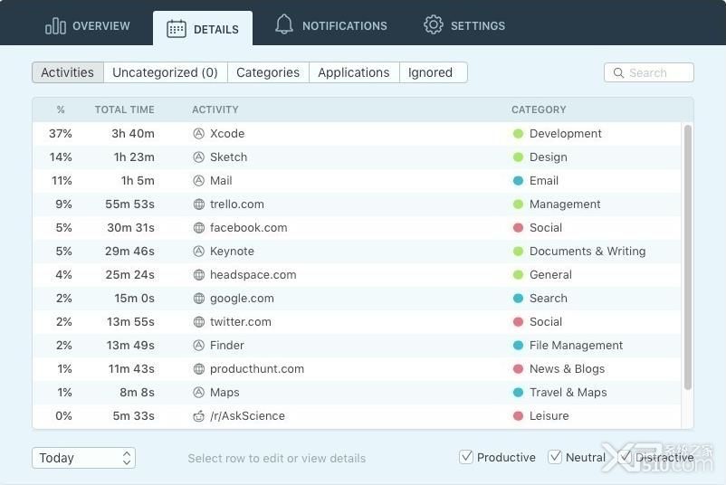Viewport: 726px width, 485px height.
Task: Click the Travel & Maps category label
Action: 568,393
